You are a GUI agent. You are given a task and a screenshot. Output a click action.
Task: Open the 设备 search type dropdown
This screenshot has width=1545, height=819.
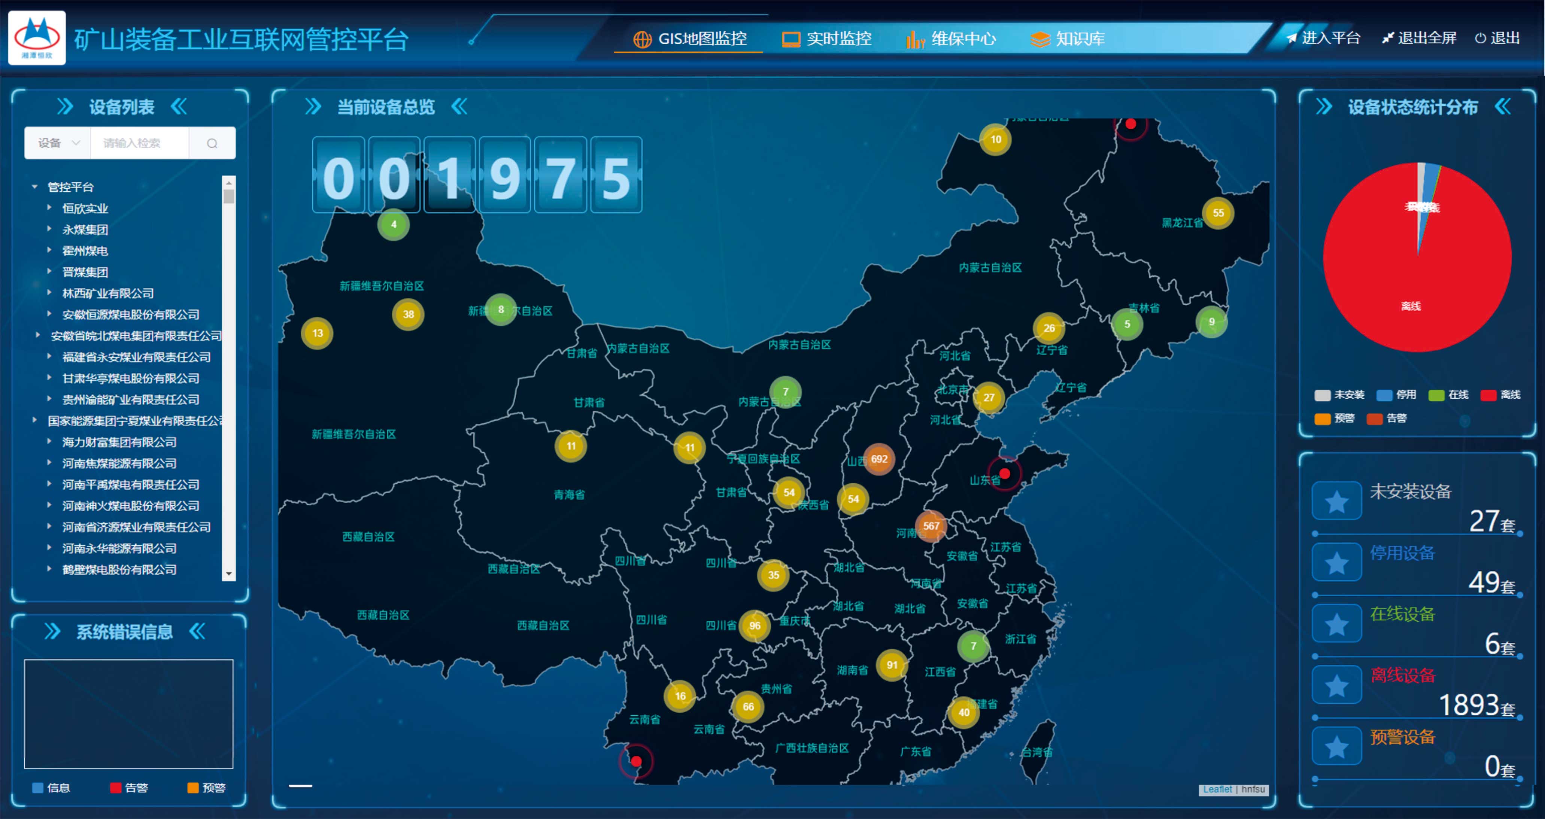click(58, 143)
